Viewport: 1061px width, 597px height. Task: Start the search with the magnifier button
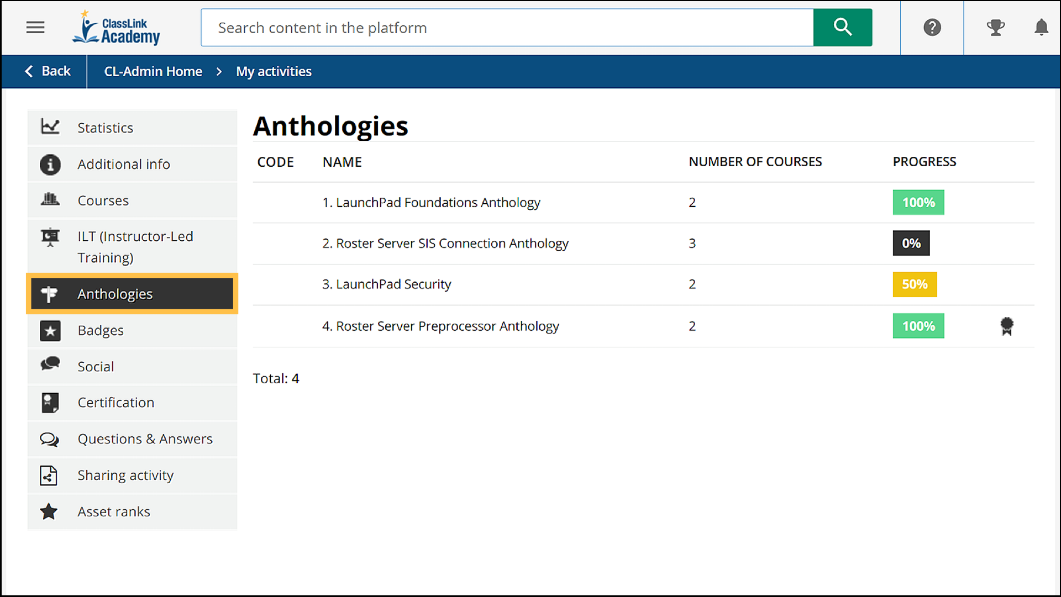click(842, 27)
